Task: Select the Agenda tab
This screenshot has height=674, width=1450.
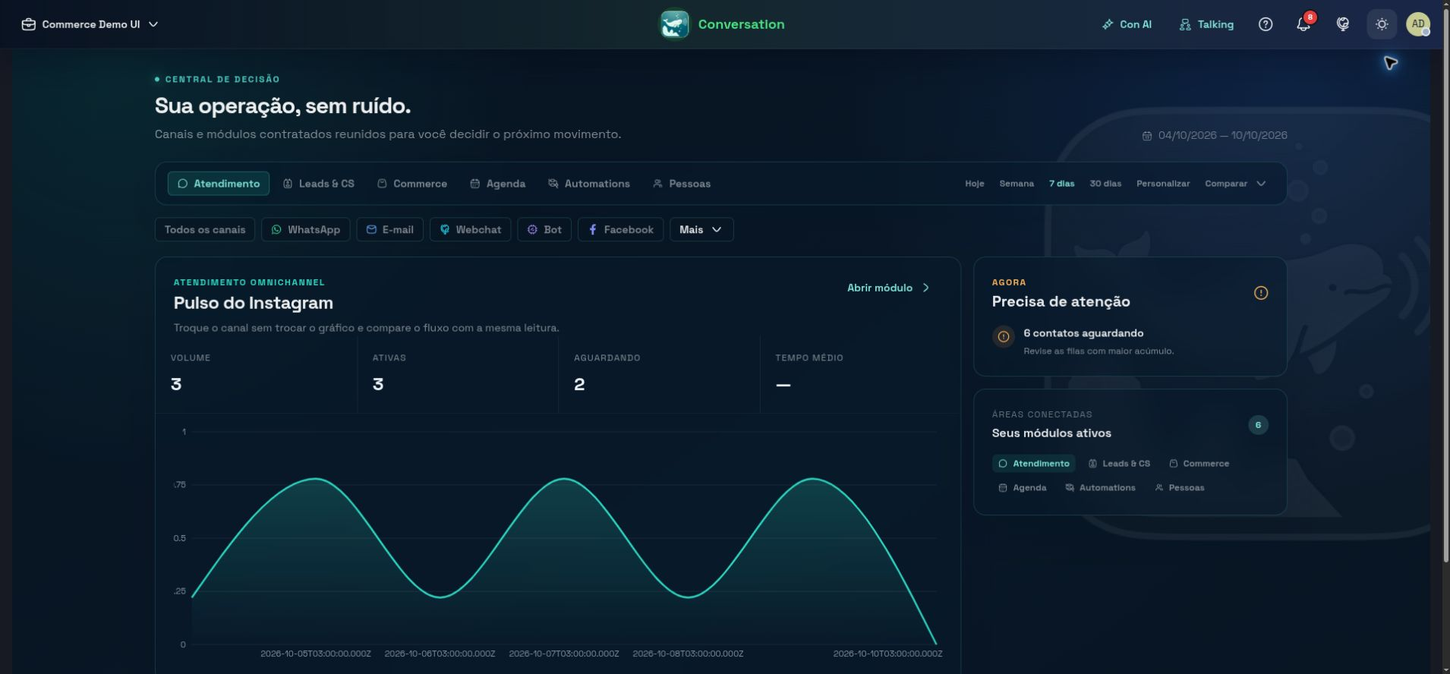Action: click(x=498, y=184)
